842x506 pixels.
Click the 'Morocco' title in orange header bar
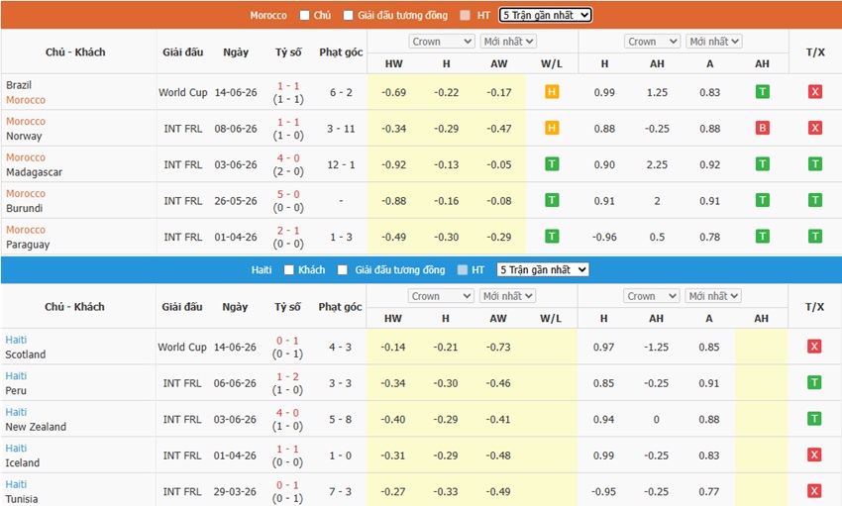click(x=268, y=16)
